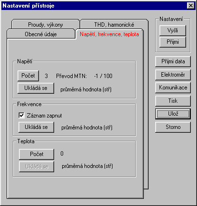
Task: Click Ukládá se button in Frekvence group
Action: point(36,127)
